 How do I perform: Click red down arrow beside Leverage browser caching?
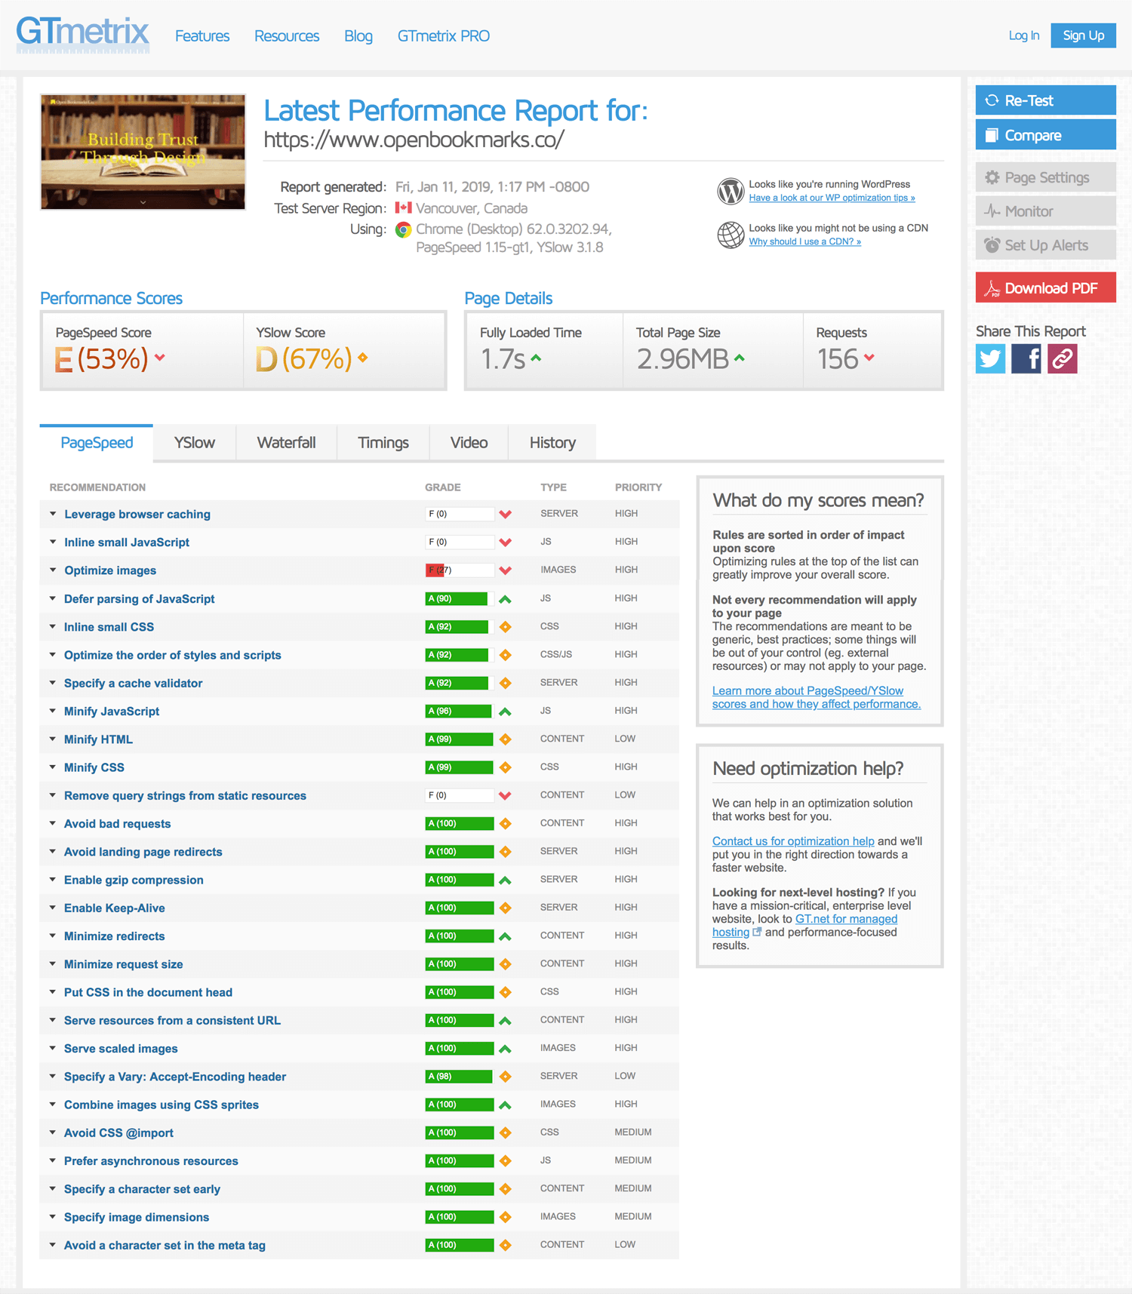(x=506, y=515)
